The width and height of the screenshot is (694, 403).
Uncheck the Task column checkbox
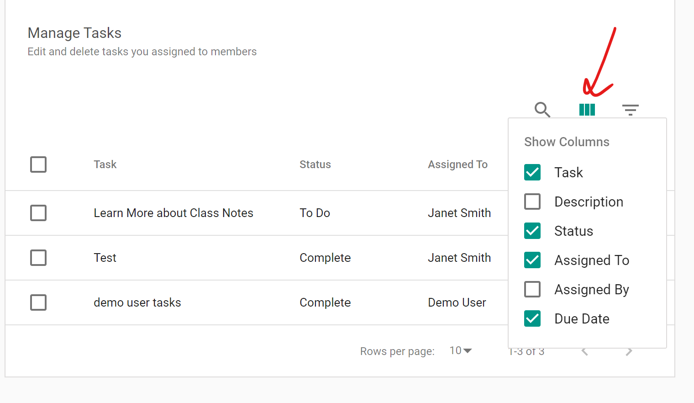(x=532, y=172)
